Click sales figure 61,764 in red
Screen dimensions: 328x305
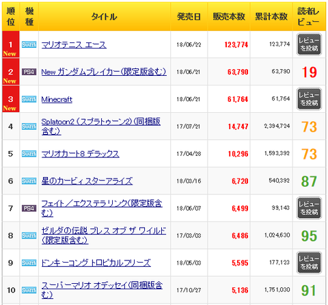tap(238, 99)
